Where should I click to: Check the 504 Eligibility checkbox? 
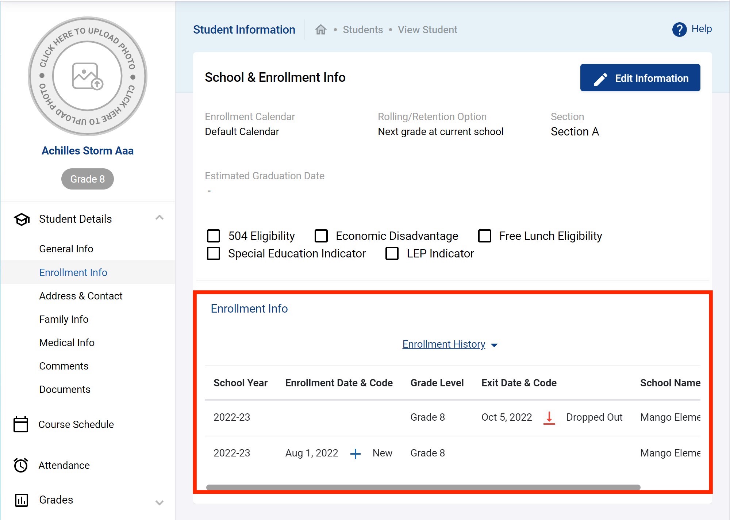point(214,236)
